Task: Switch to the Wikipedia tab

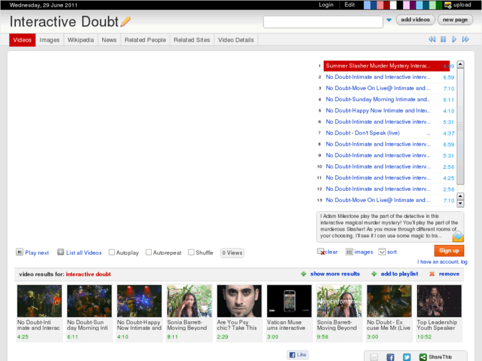Action: (x=80, y=40)
